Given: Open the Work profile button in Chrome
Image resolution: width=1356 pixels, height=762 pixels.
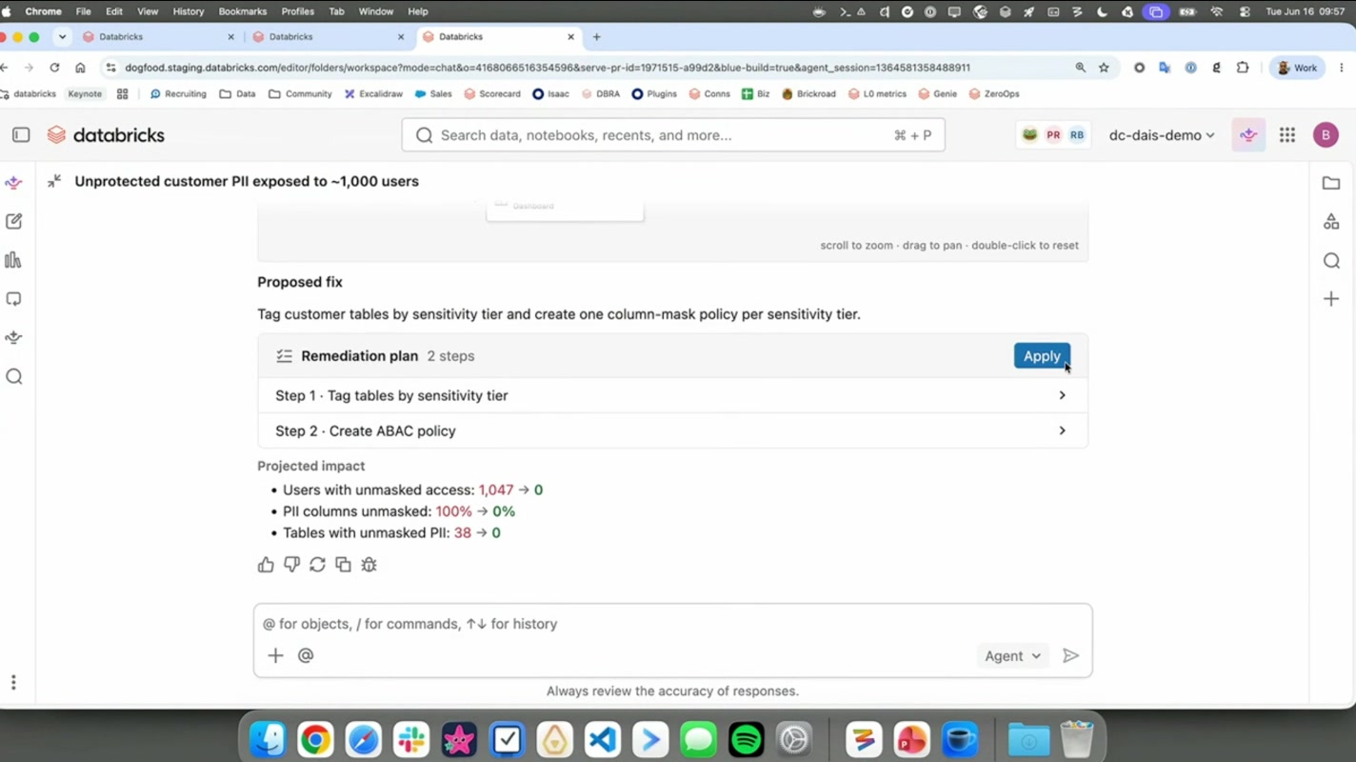Looking at the screenshot, I should (x=1297, y=68).
